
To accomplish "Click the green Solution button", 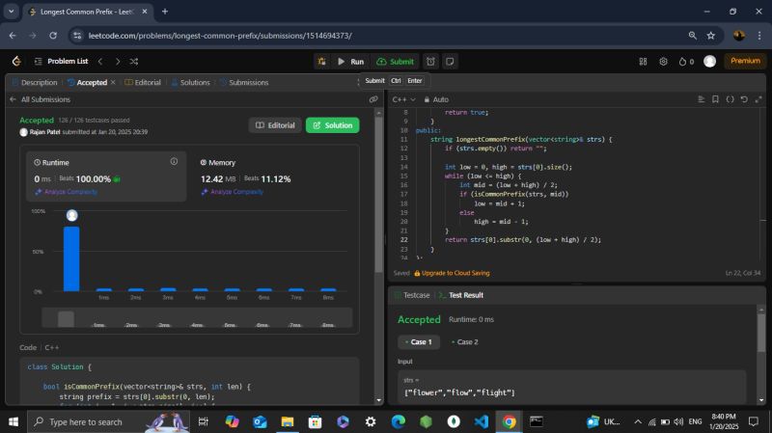I will pyautogui.click(x=332, y=125).
